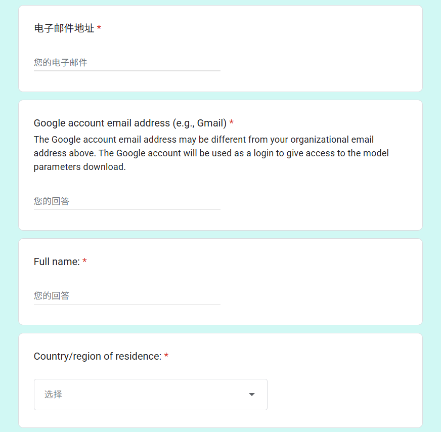Click the red asterisk beside Full name
This screenshot has height=432, width=441.
point(84,261)
